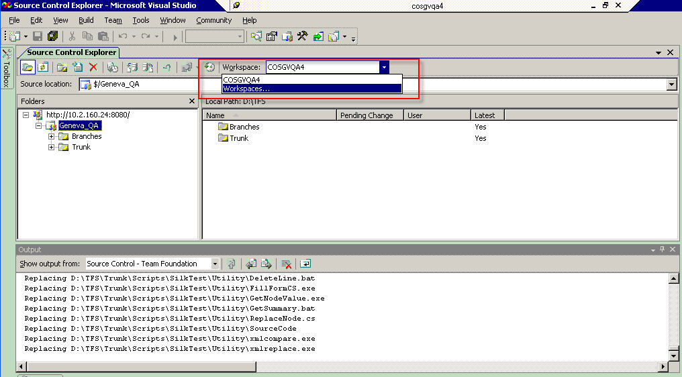The height and width of the screenshot is (377, 682).
Task: Click the Redo arrow icon
Action: [146, 36]
